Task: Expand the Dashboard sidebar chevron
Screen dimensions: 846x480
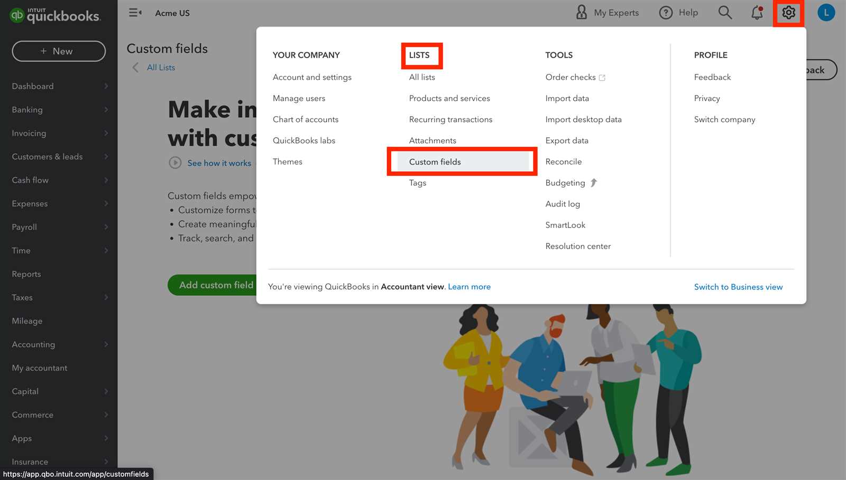Action: coord(106,86)
